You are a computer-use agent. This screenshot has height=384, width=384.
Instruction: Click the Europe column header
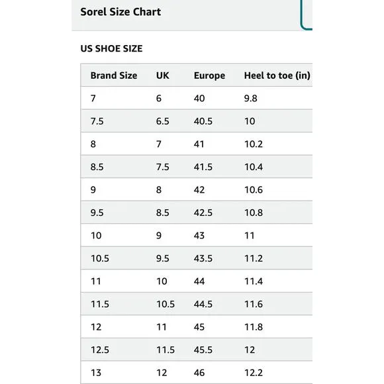[x=209, y=75]
